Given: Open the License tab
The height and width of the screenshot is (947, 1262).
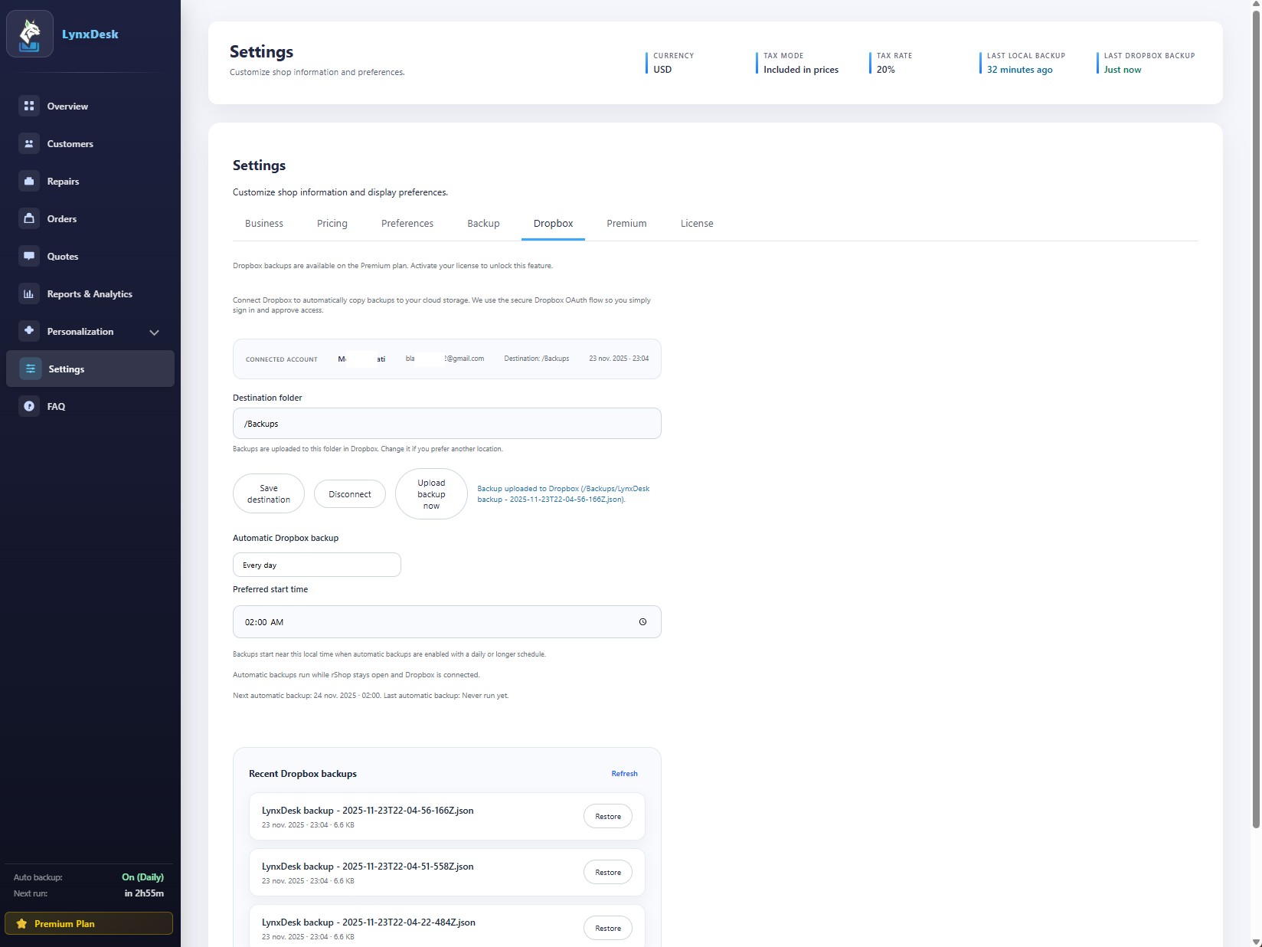Looking at the screenshot, I should [696, 223].
